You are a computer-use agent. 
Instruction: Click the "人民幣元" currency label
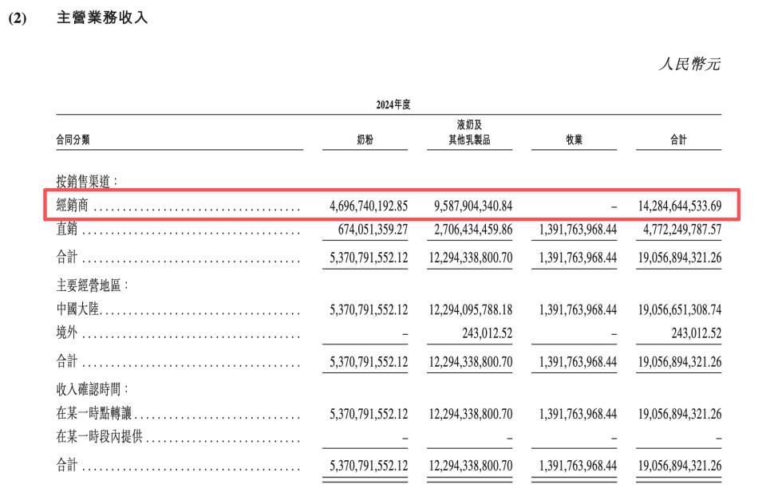(x=689, y=65)
